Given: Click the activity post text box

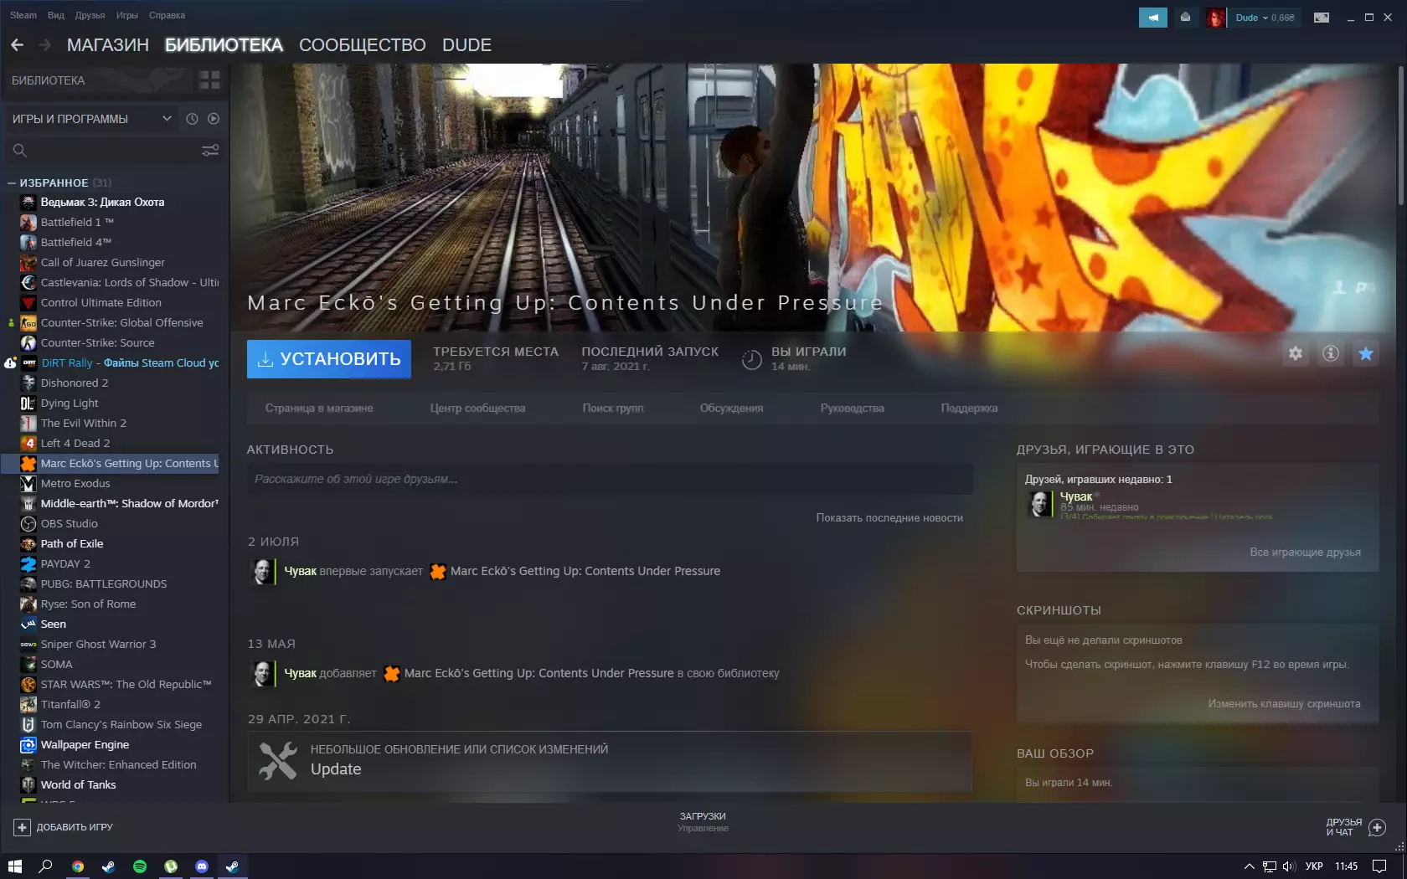Looking at the screenshot, I should pyautogui.click(x=610, y=480).
